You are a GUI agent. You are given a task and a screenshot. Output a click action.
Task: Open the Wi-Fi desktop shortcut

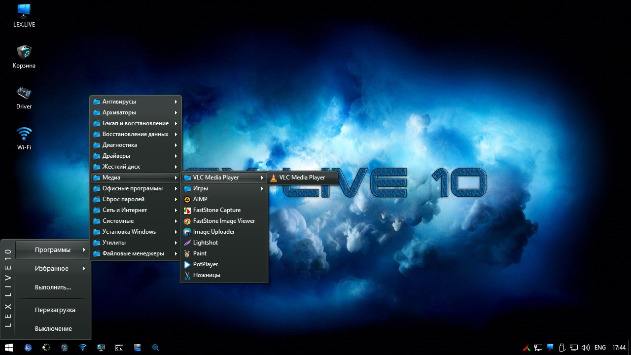(x=24, y=138)
